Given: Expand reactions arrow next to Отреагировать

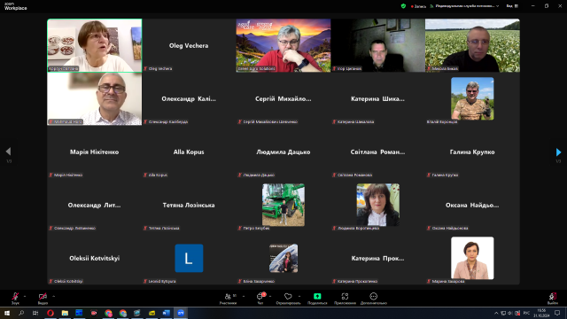Looking at the screenshot, I should pos(299,296).
